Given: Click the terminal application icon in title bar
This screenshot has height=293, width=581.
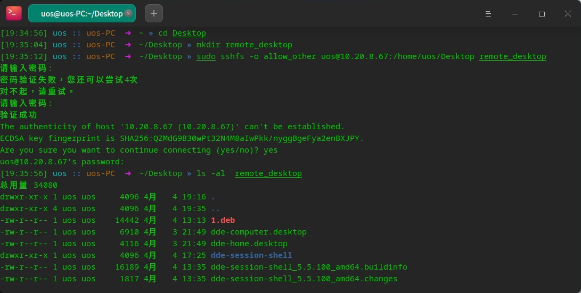Looking at the screenshot, I should click(x=14, y=13).
